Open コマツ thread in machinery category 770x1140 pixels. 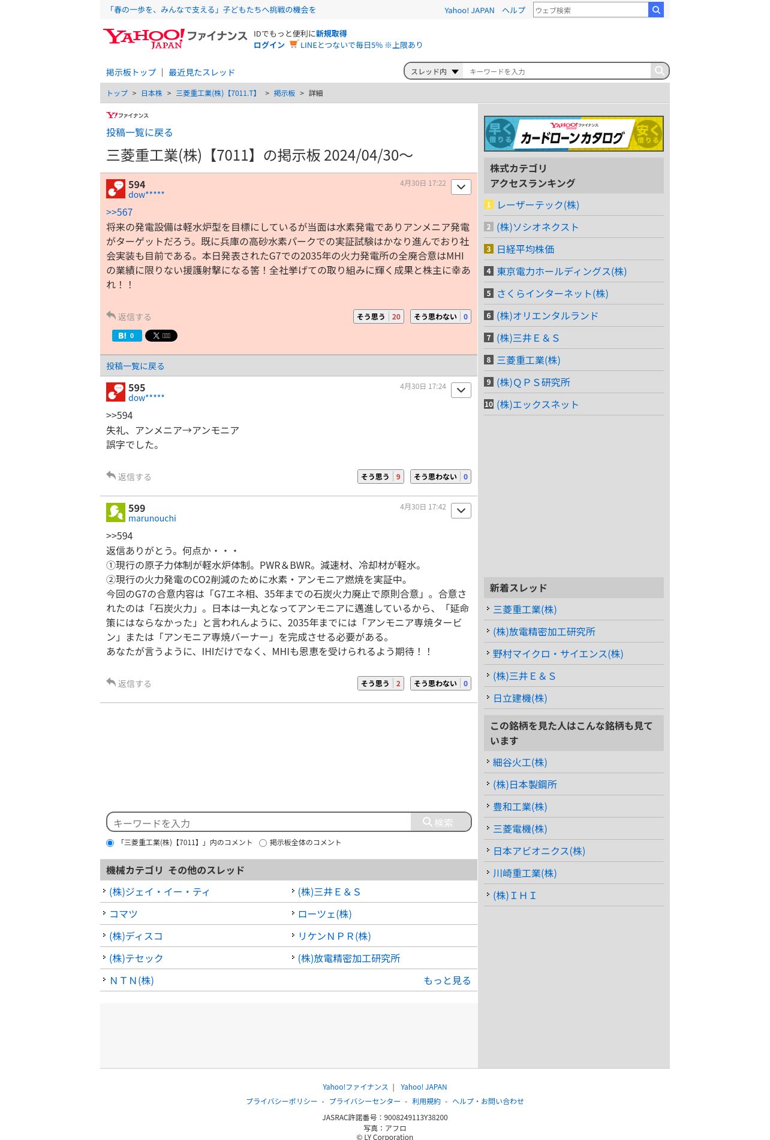[x=124, y=914]
